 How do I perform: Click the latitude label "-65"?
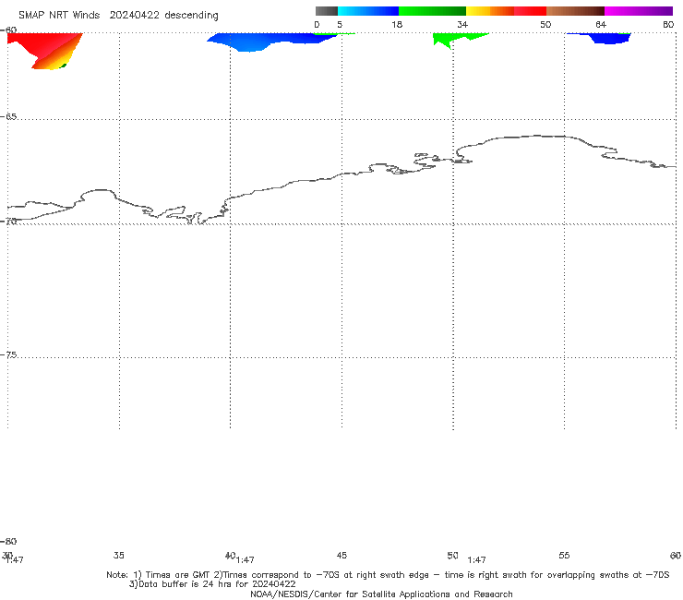pyautogui.click(x=8, y=117)
